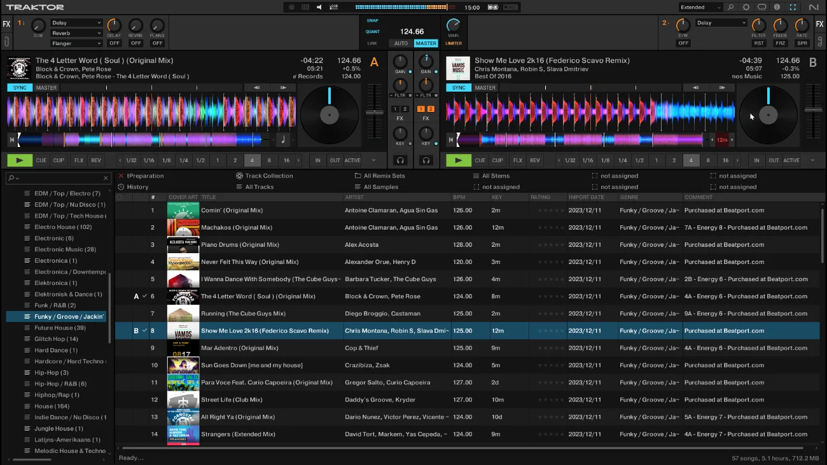This screenshot has height=465, width=827.
Task: Toggle LIMITER on main output
Action: click(454, 43)
